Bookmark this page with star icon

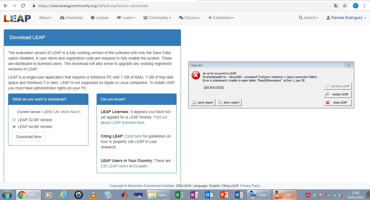pyautogui.click(x=345, y=6)
